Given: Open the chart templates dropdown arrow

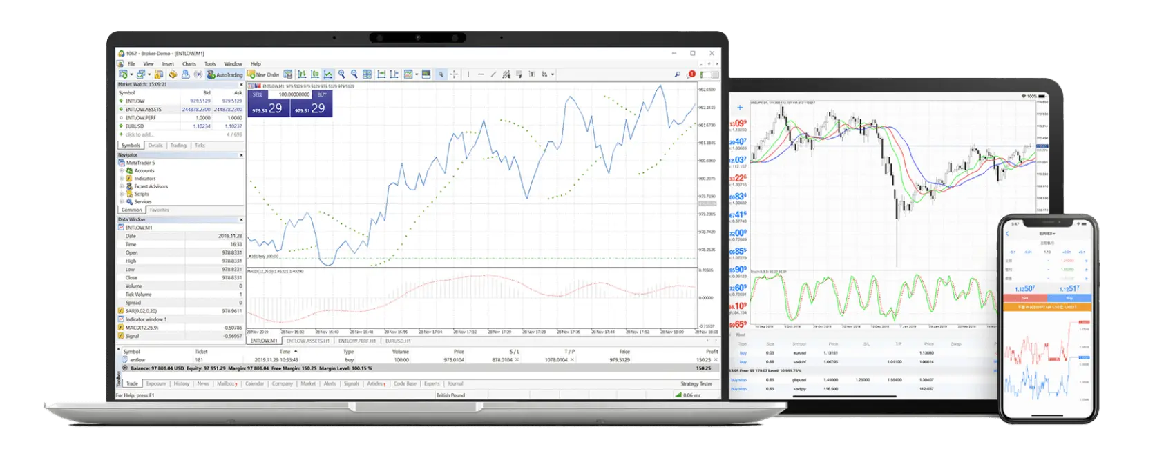Looking at the screenshot, I should click(x=417, y=74).
